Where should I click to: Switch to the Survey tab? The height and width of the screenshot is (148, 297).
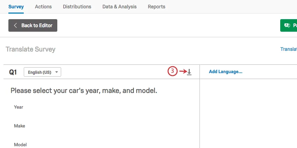click(16, 7)
